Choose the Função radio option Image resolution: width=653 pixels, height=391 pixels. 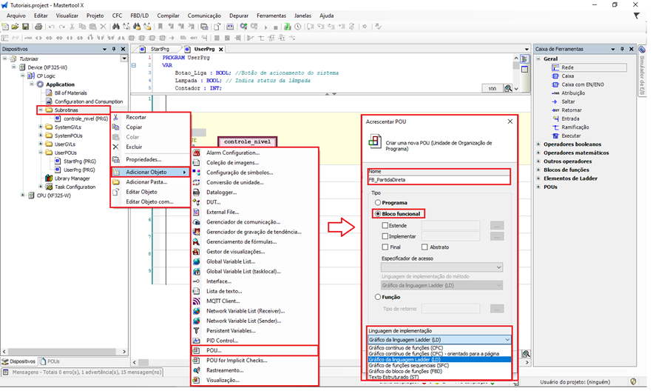pyautogui.click(x=379, y=297)
